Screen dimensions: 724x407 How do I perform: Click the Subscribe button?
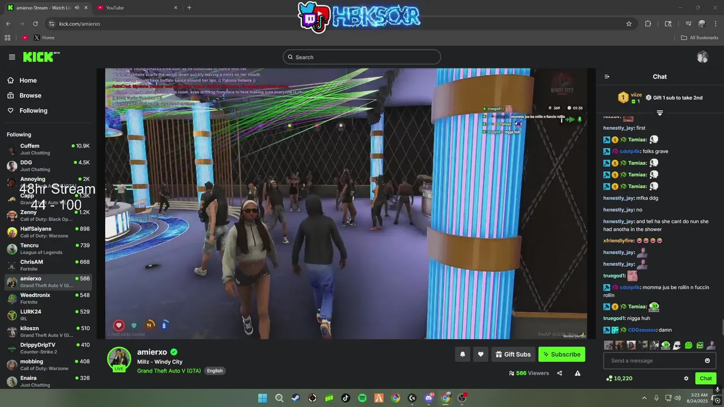point(562,354)
